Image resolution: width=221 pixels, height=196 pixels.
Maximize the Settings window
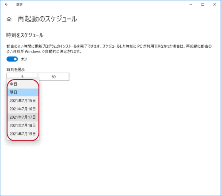203,4
